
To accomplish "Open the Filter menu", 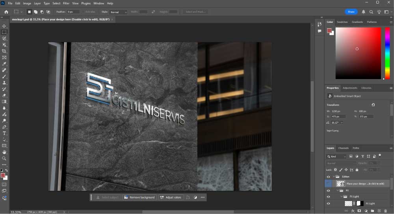I will click(x=66, y=3).
